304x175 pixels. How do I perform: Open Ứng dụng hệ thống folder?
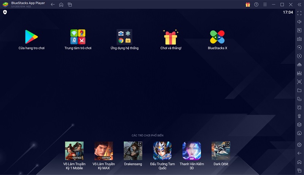click(124, 37)
